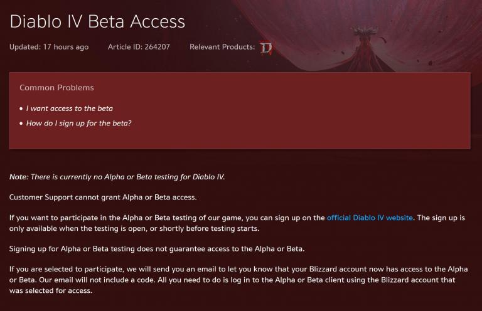Open the official Diablo IV website link
This screenshot has height=311, width=482.
[370, 218]
